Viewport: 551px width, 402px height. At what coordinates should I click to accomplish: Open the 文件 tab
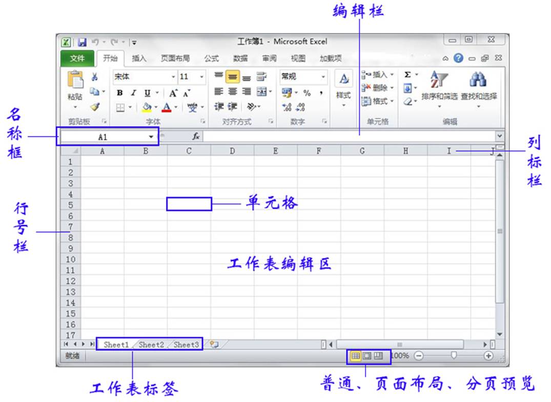tap(77, 58)
